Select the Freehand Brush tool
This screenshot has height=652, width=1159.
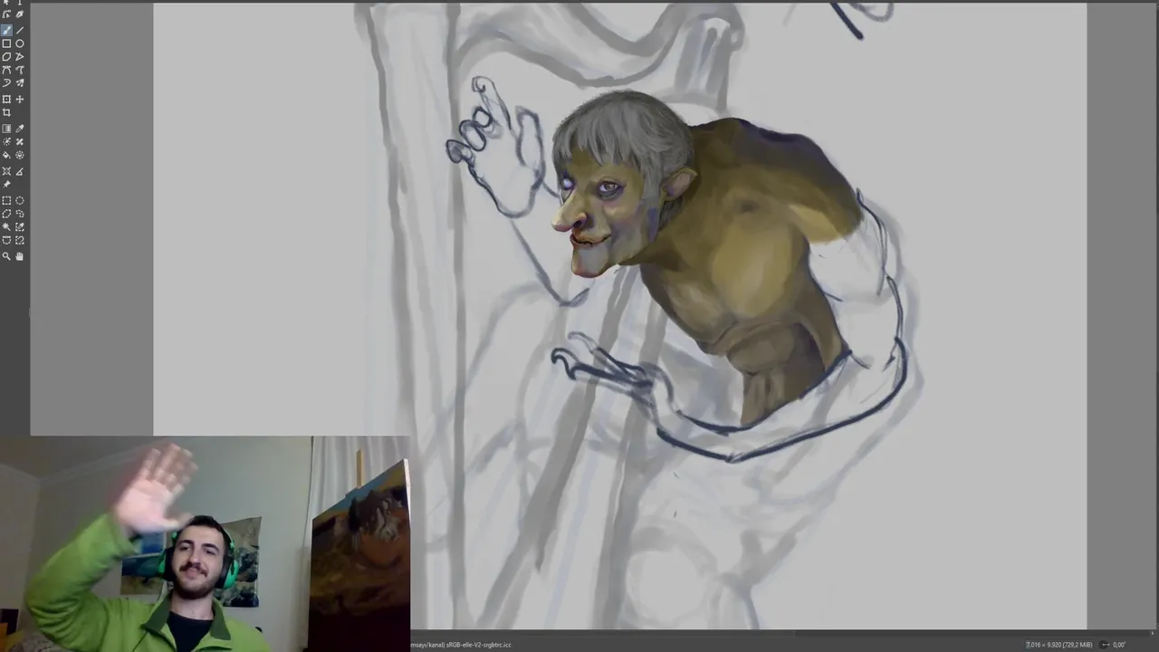[6, 30]
